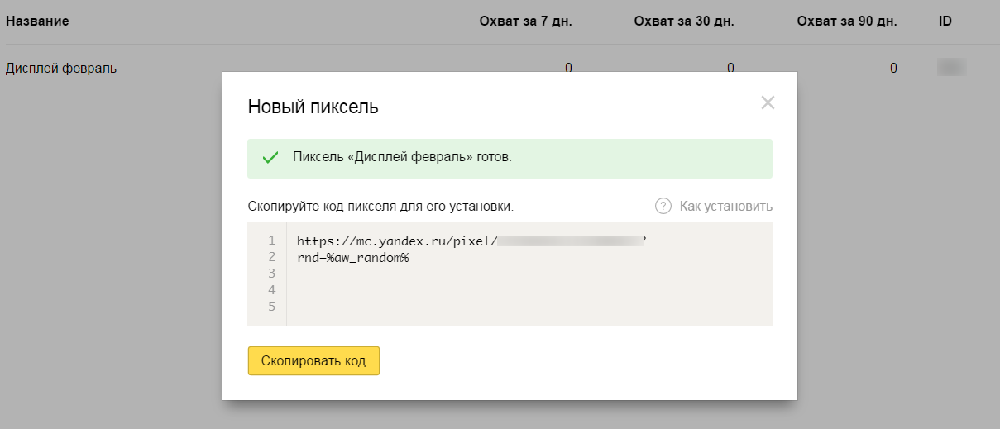Click the Охват за 90 дн. header
Image resolution: width=1000 pixels, height=429 pixels.
[846, 21]
